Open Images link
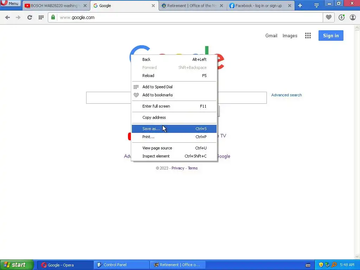The width and height of the screenshot is (360, 270). (290, 36)
